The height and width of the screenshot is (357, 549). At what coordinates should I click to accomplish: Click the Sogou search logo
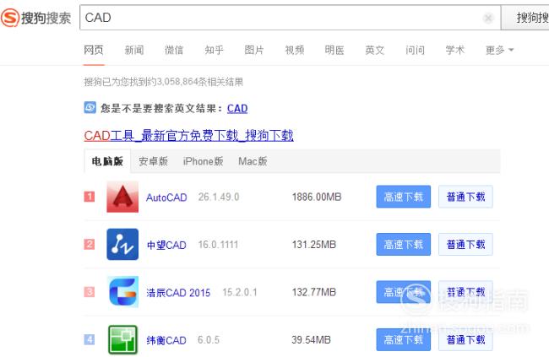coord(35,18)
